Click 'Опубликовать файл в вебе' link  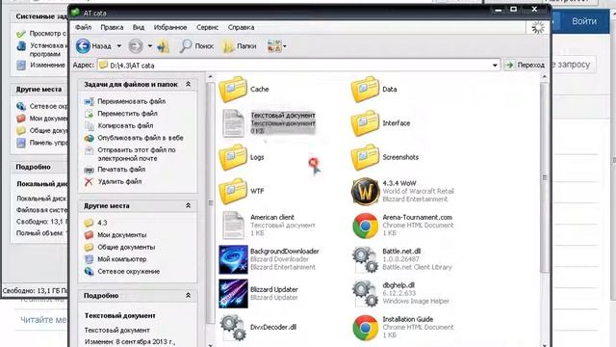(141, 138)
